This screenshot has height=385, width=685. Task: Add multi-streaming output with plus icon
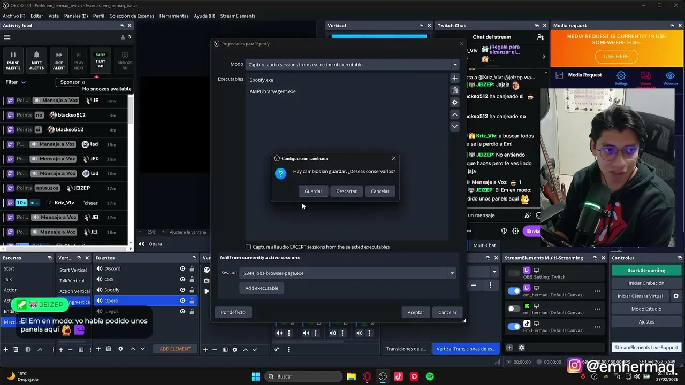tap(509, 348)
